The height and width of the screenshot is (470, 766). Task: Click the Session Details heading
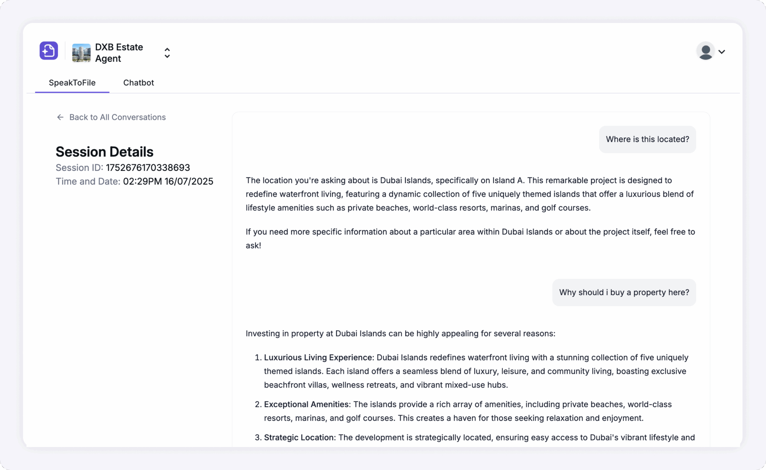coord(105,152)
